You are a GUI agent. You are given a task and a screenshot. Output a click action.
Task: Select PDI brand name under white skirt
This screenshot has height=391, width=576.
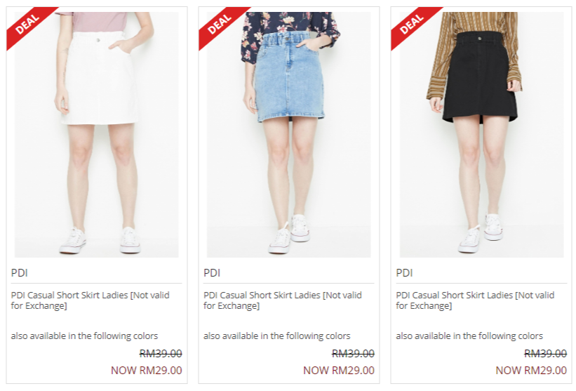pos(20,273)
